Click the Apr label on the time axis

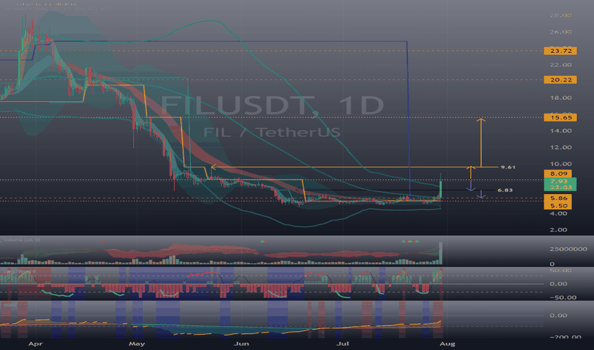(36, 344)
